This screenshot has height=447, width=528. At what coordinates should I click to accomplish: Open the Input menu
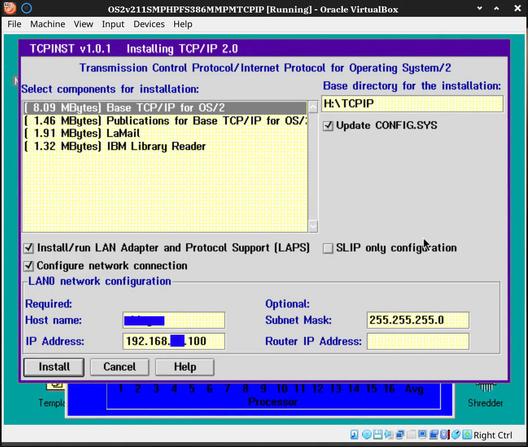click(113, 24)
